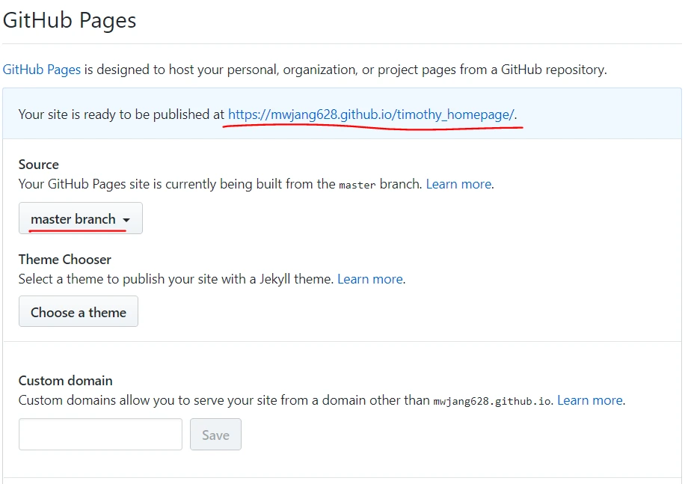Click the monospace master branch name text
Image resolution: width=688 pixels, height=484 pixels.
(x=357, y=185)
